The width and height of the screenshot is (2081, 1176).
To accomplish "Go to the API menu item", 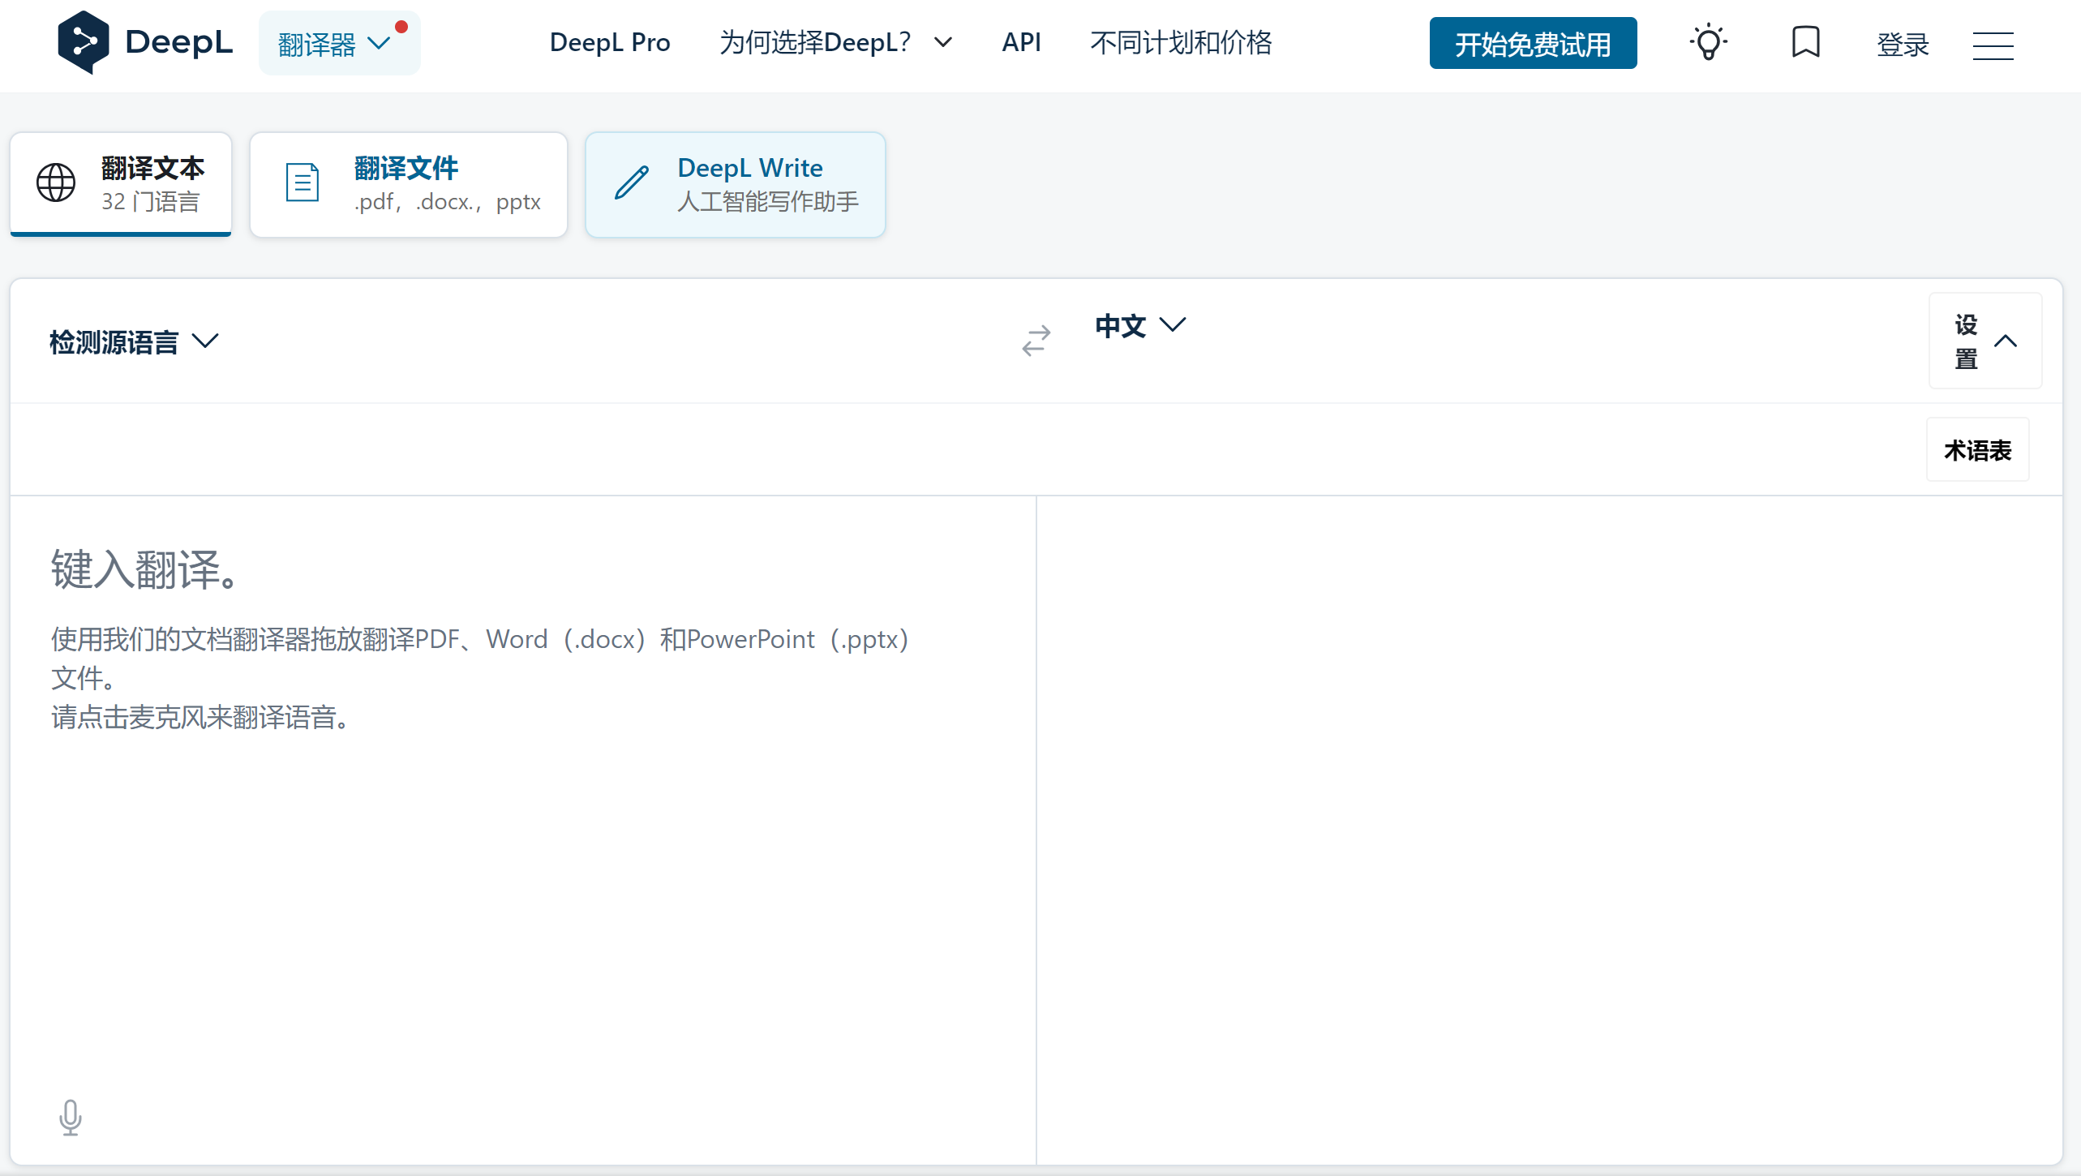I will point(1021,42).
